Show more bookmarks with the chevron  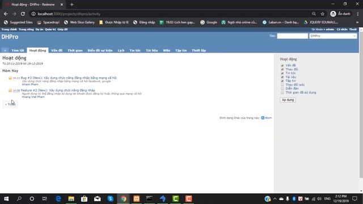(357, 22)
